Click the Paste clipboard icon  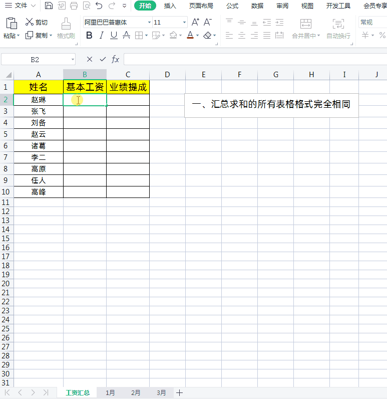(x=11, y=24)
